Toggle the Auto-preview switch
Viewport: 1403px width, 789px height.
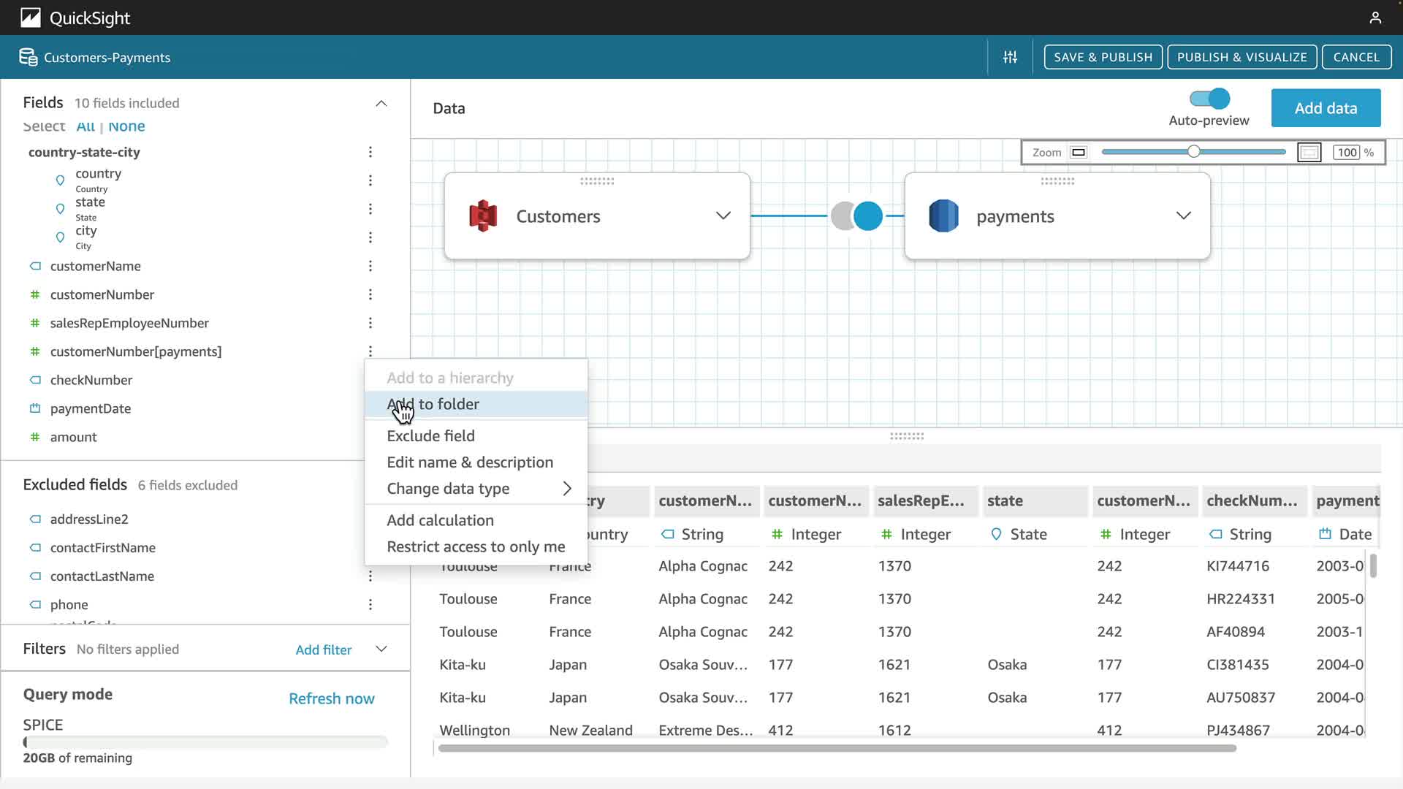pos(1209,99)
